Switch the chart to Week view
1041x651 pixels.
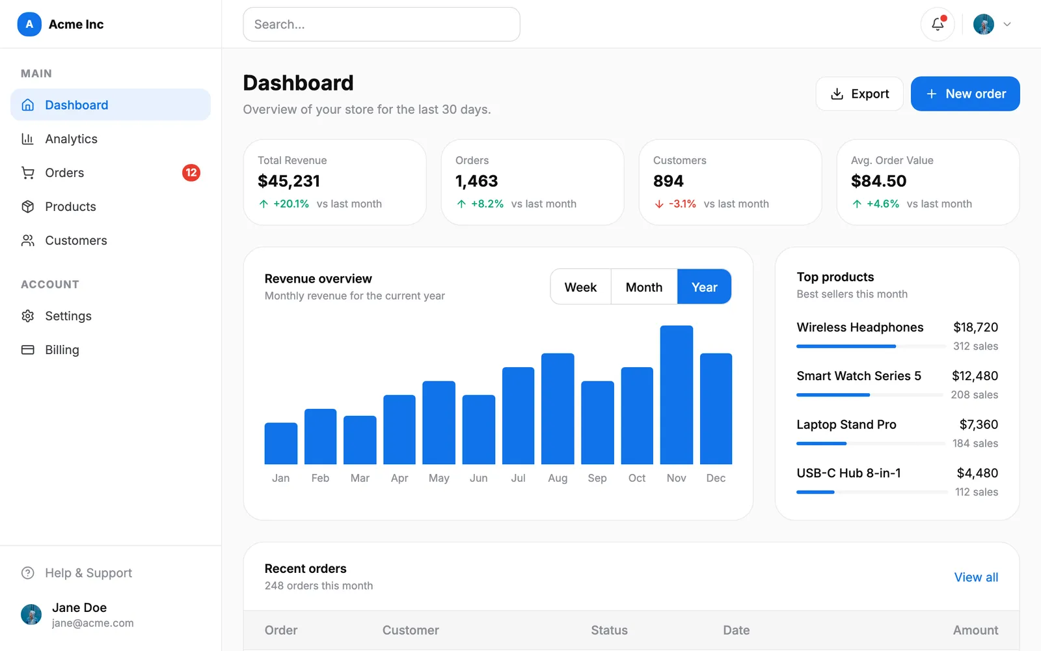coord(580,287)
